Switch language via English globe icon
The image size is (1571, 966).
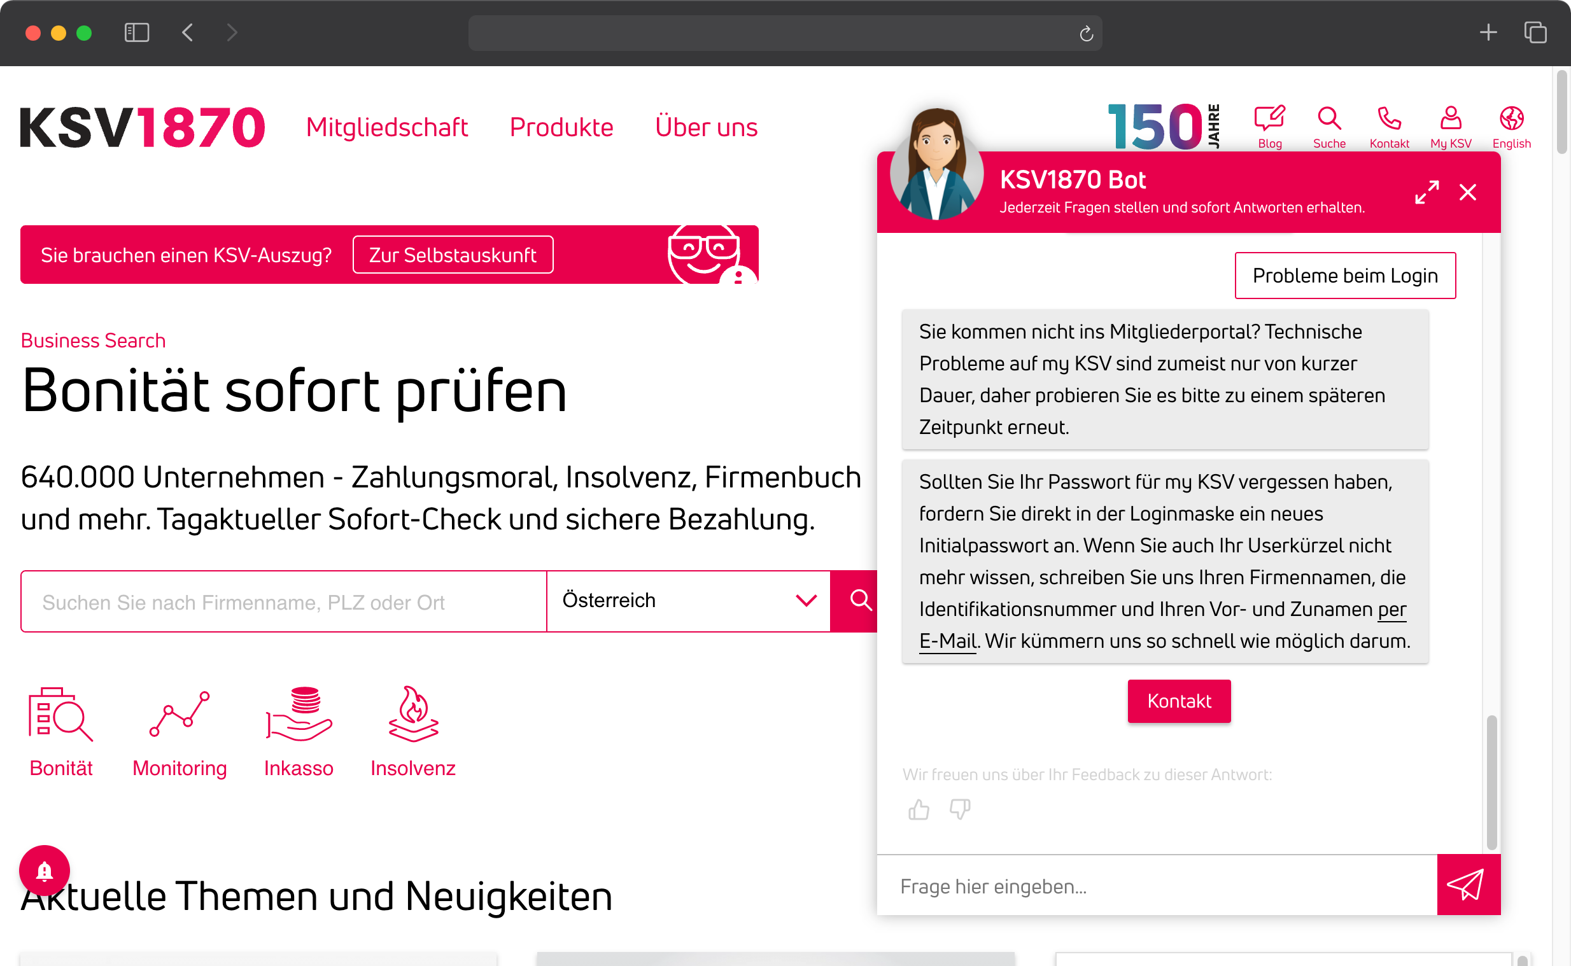pyautogui.click(x=1511, y=127)
